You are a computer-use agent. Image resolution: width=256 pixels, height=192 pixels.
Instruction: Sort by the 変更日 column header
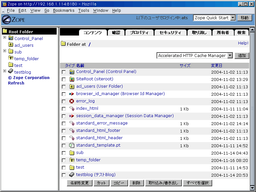pos(217,66)
